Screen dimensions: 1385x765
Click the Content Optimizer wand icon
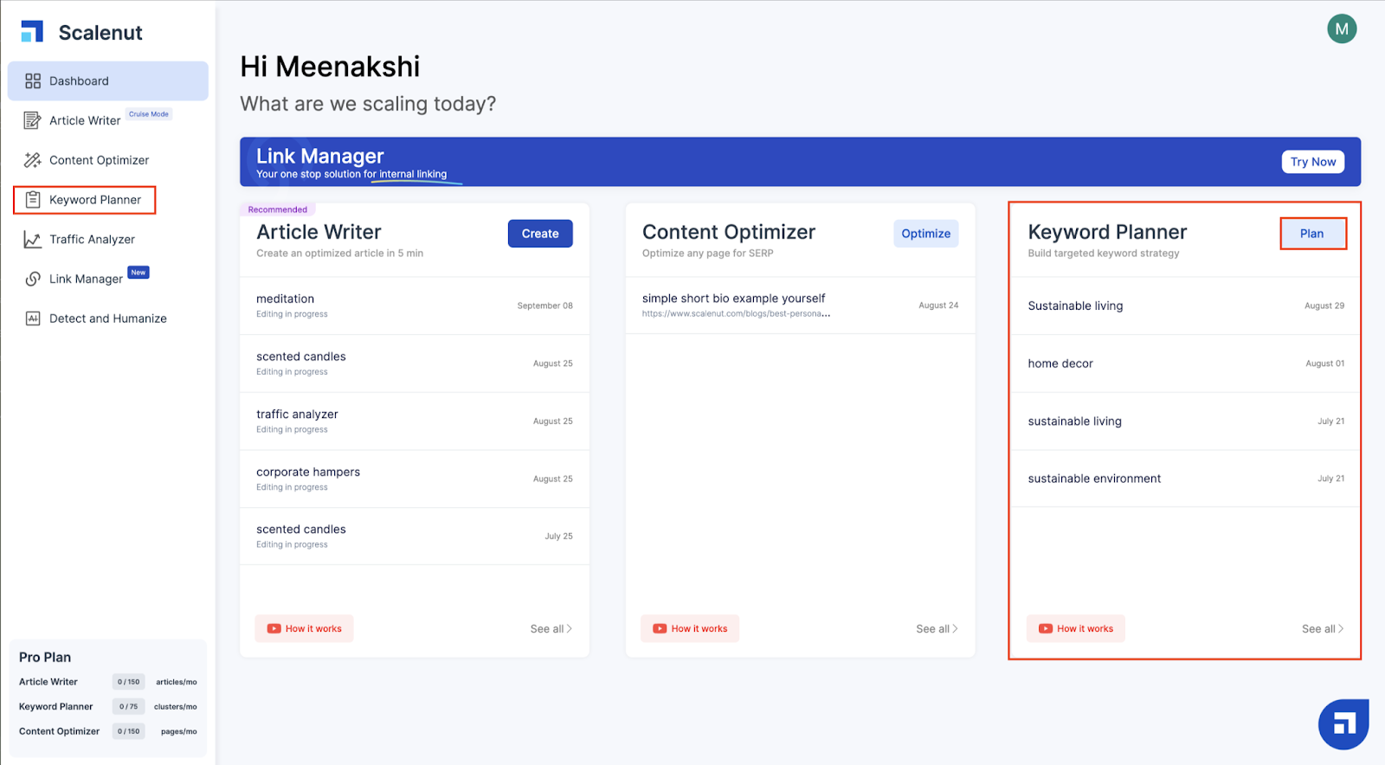[33, 160]
